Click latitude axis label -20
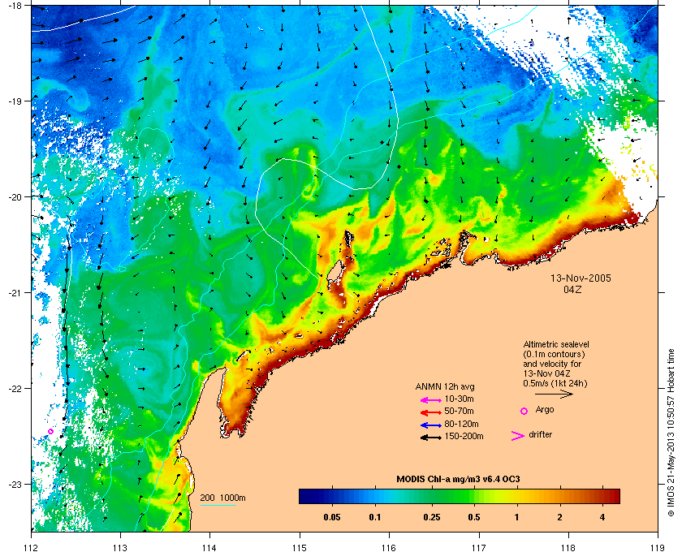 [15, 196]
